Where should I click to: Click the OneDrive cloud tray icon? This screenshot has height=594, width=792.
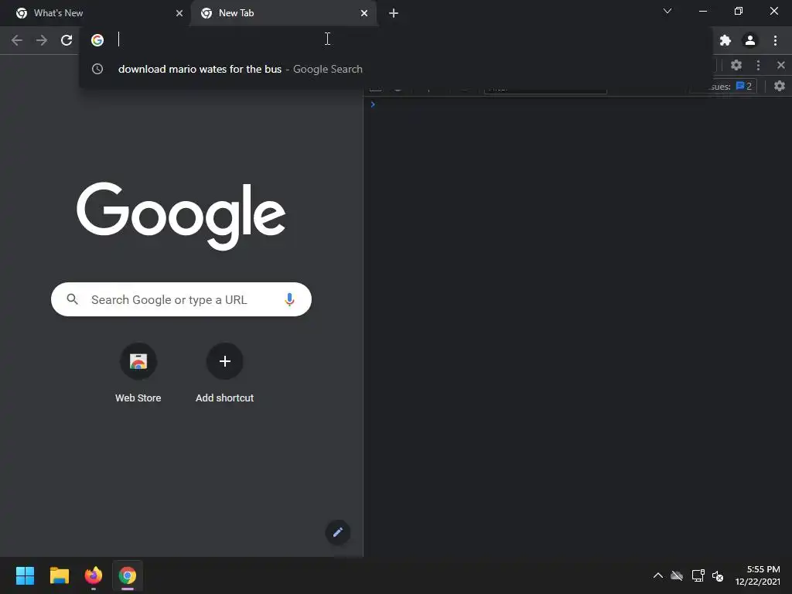pos(677,575)
